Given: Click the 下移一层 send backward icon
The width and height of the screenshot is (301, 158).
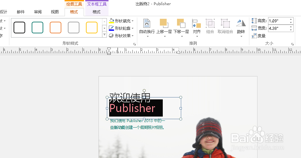Looking at the screenshot, I should pos(181,23).
